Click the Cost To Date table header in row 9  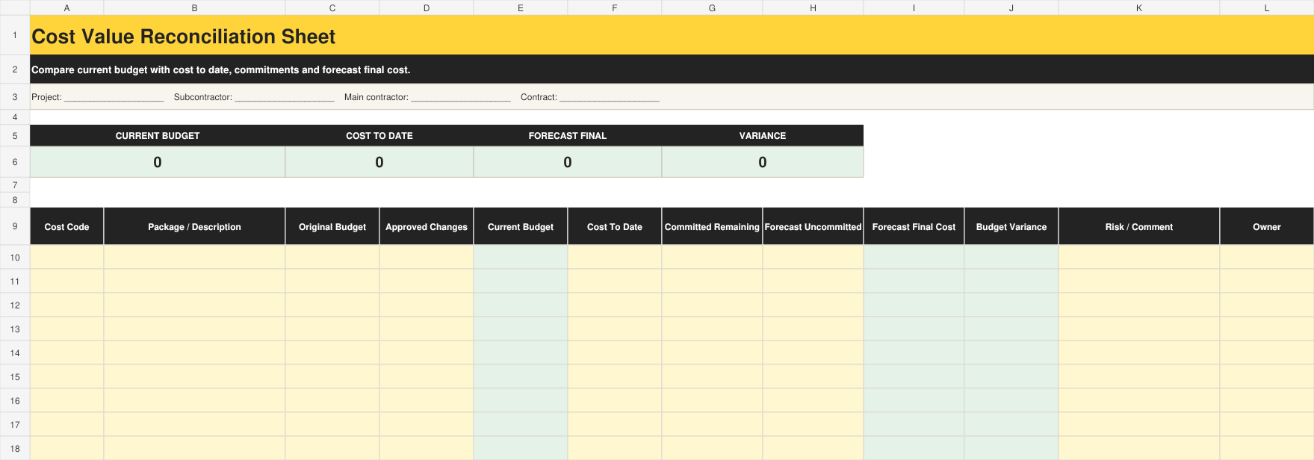tap(615, 226)
